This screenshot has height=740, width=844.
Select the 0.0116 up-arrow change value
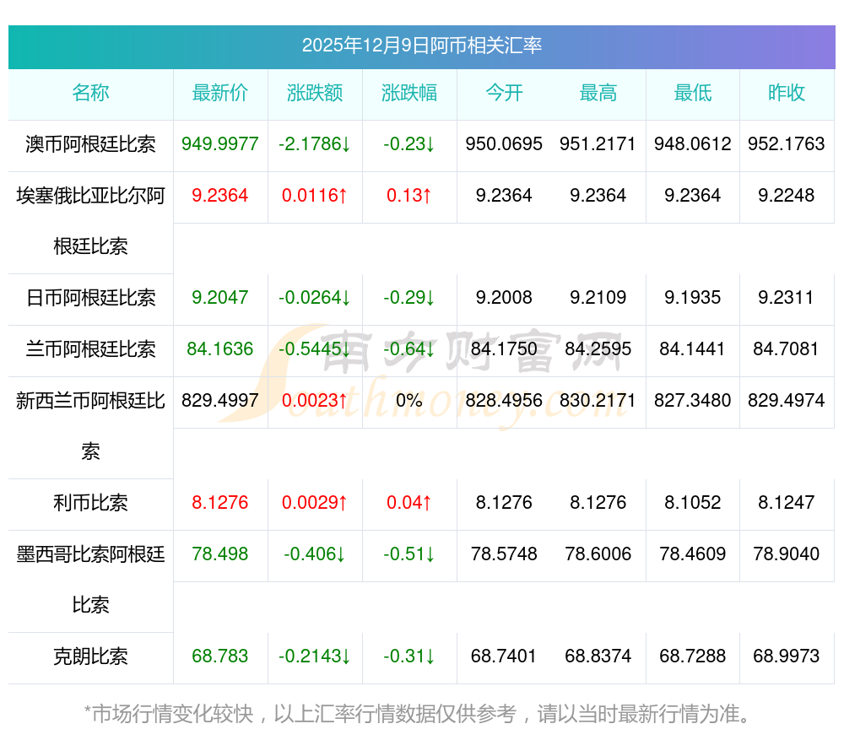pyautogui.click(x=315, y=196)
